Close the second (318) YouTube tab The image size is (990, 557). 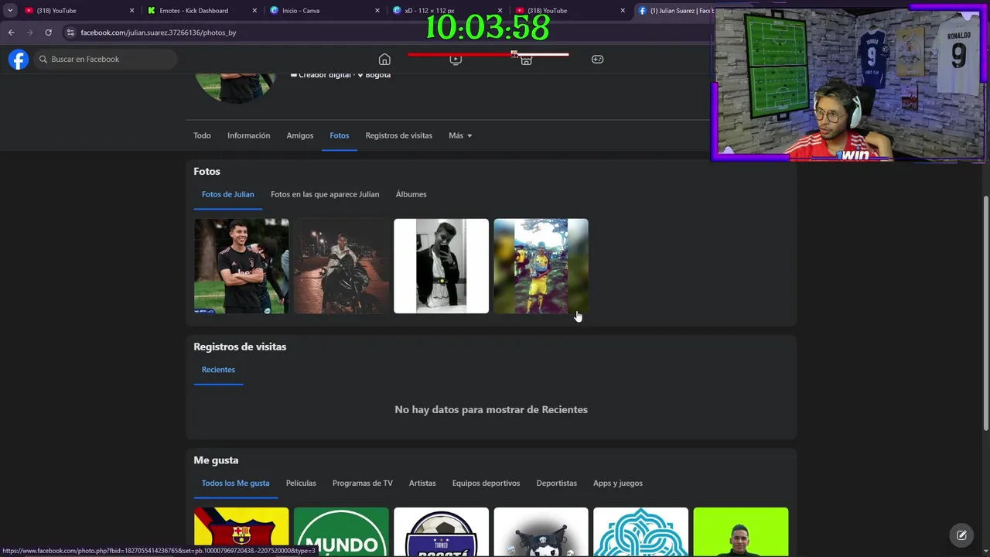click(623, 11)
